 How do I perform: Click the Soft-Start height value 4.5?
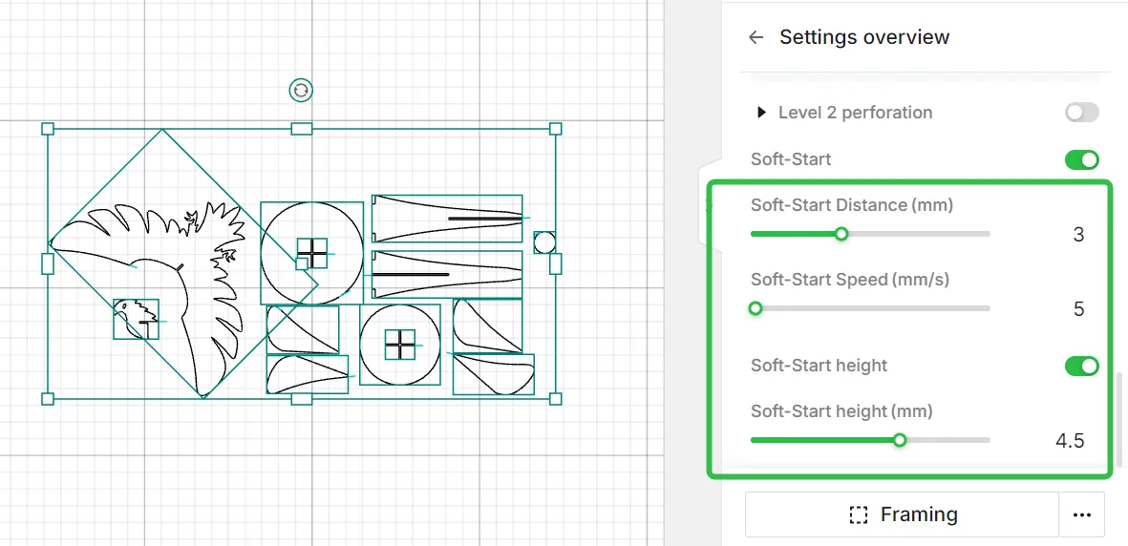coord(1070,442)
